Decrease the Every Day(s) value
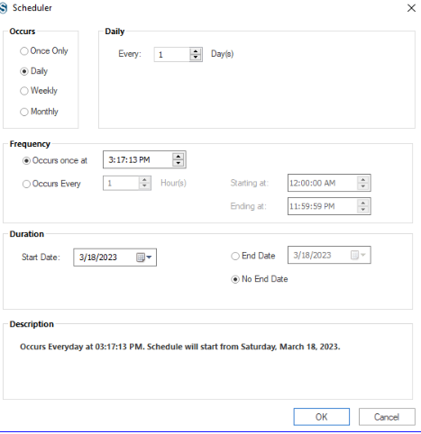The height and width of the screenshot is (434, 421). coord(196,58)
